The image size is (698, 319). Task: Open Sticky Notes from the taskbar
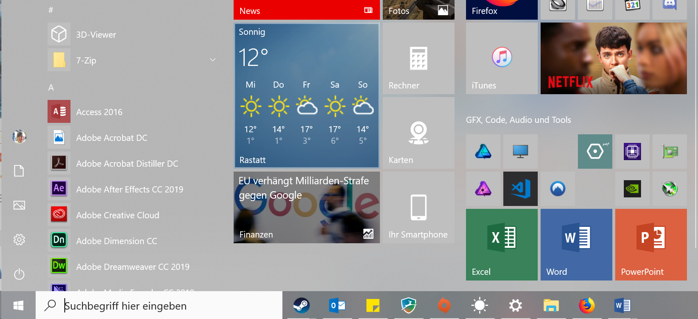click(373, 305)
